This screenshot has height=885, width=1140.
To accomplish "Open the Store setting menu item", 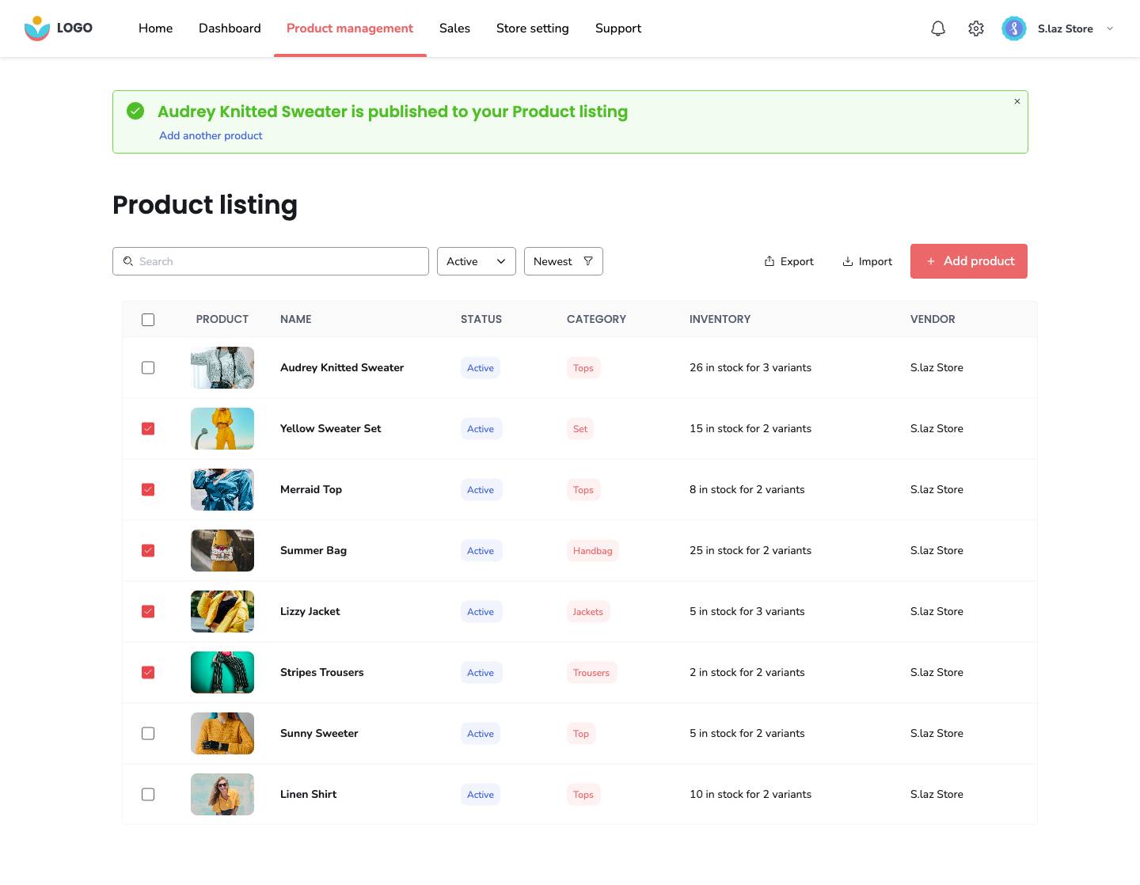I will 532,28.
